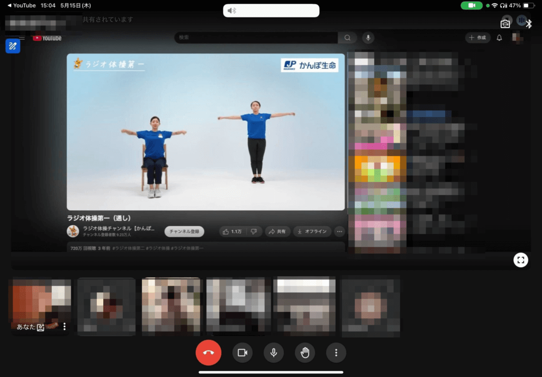Click the チャンネル登録 subscribe button
The image size is (542, 377).
(x=184, y=231)
